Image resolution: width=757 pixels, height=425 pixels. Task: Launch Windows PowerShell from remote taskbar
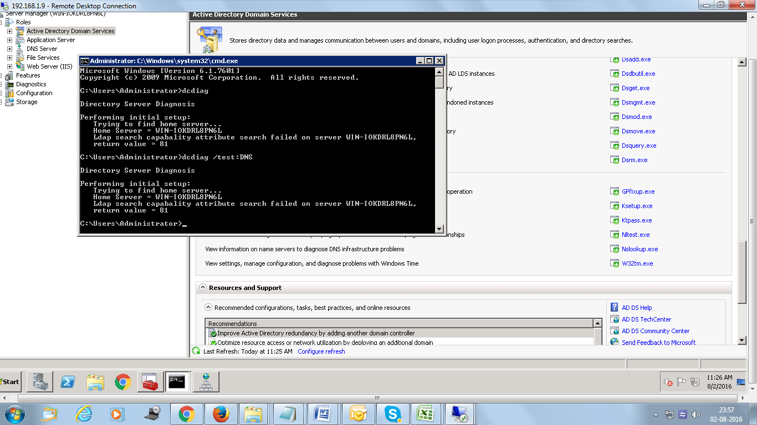[x=68, y=382]
